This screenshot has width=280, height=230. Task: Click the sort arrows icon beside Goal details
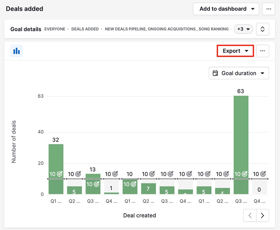point(263,29)
